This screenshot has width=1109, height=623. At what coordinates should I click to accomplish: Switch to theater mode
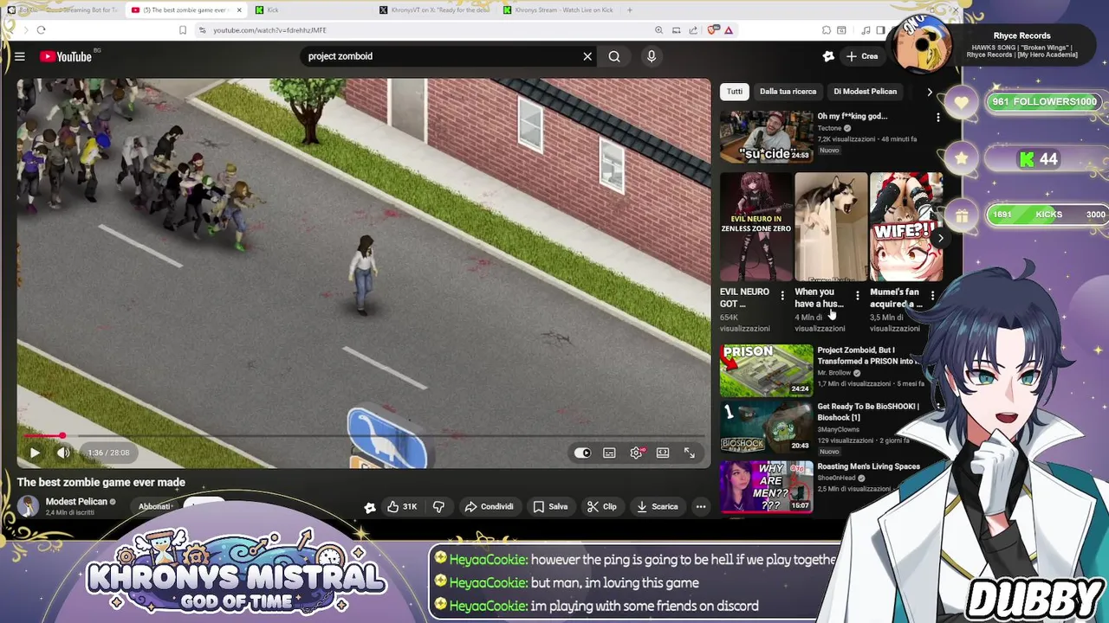click(663, 453)
